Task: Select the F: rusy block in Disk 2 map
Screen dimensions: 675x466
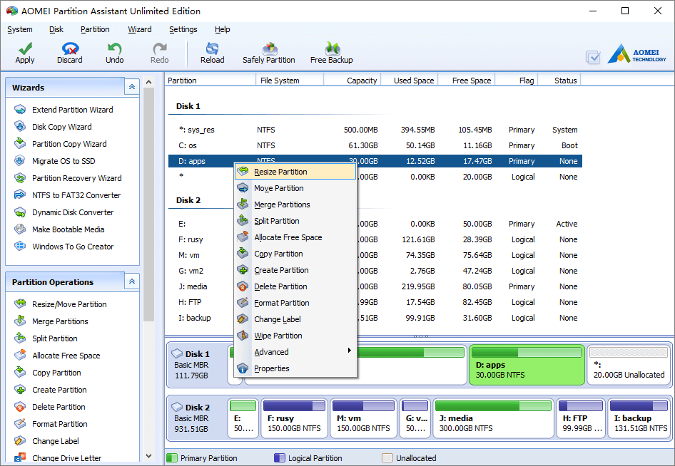Action: [294, 418]
